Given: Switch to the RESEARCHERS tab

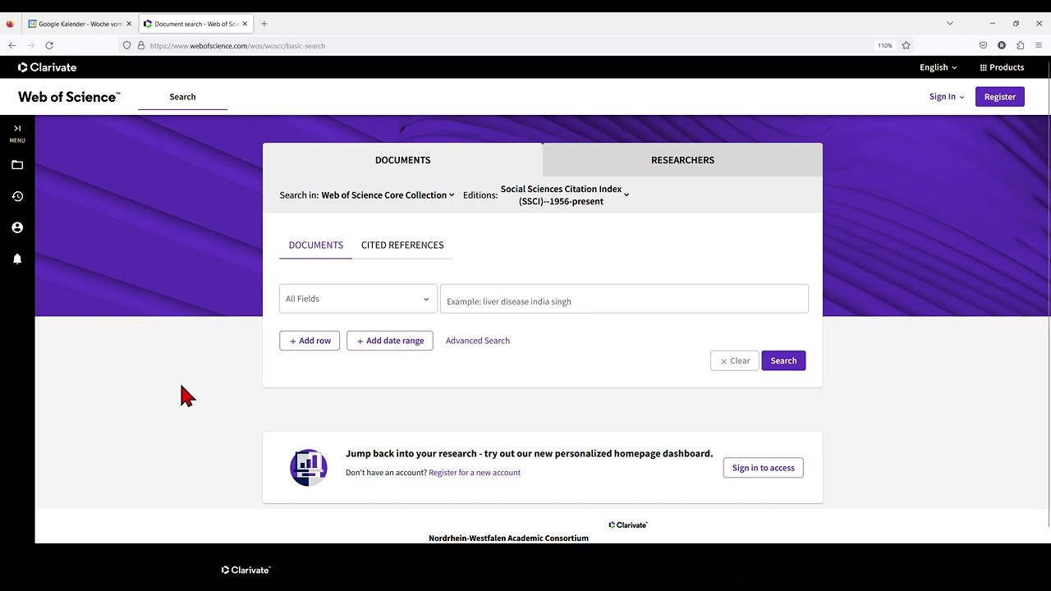Looking at the screenshot, I should point(682,160).
